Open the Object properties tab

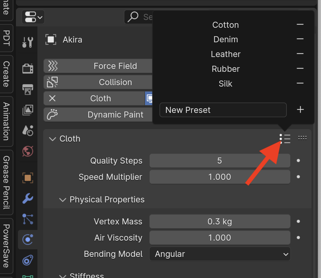click(x=28, y=178)
